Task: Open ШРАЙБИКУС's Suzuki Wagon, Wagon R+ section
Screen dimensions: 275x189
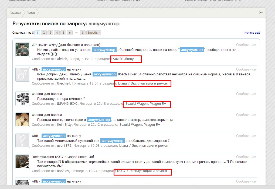Action: pyautogui.click(x=145, y=104)
